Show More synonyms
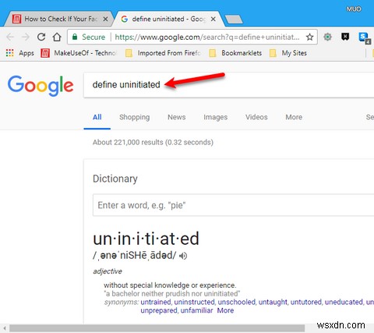 (x=225, y=310)
